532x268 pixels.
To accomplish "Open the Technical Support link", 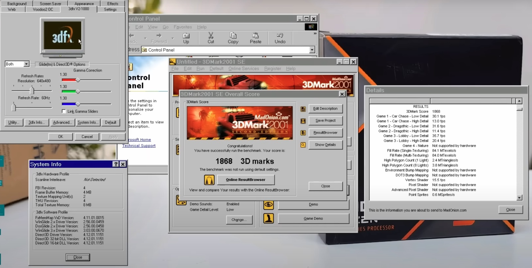I will click(139, 146).
